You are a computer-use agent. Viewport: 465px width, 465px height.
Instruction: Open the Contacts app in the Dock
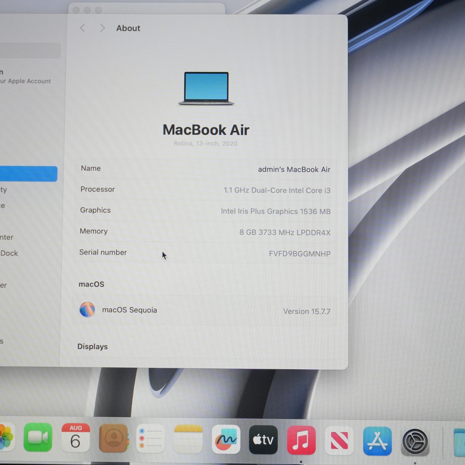click(113, 438)
